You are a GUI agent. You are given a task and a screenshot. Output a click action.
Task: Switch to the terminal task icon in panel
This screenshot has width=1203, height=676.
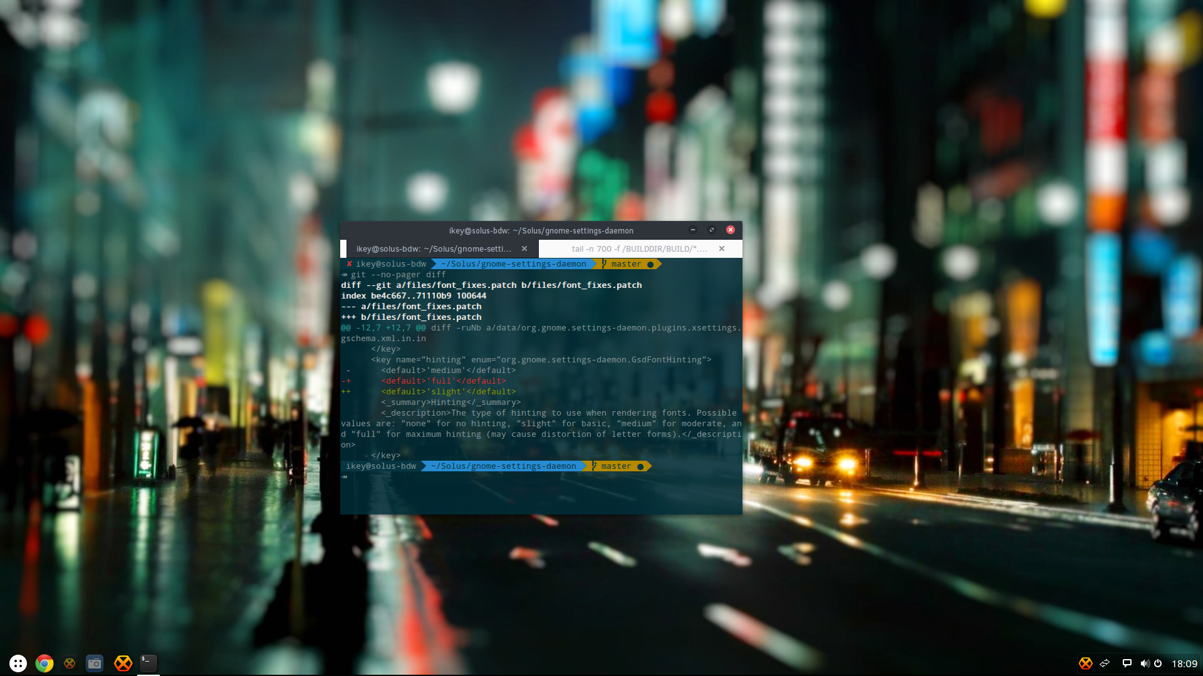click(x=148, y=663)
